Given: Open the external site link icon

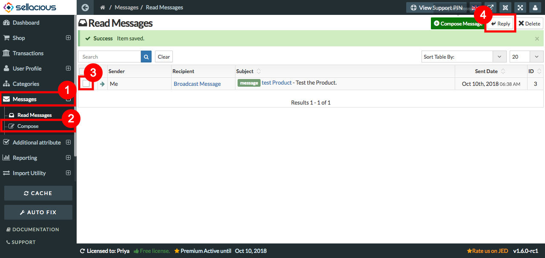Looking at the screenshot, I should pyautogui.click(x=490, y=8).
